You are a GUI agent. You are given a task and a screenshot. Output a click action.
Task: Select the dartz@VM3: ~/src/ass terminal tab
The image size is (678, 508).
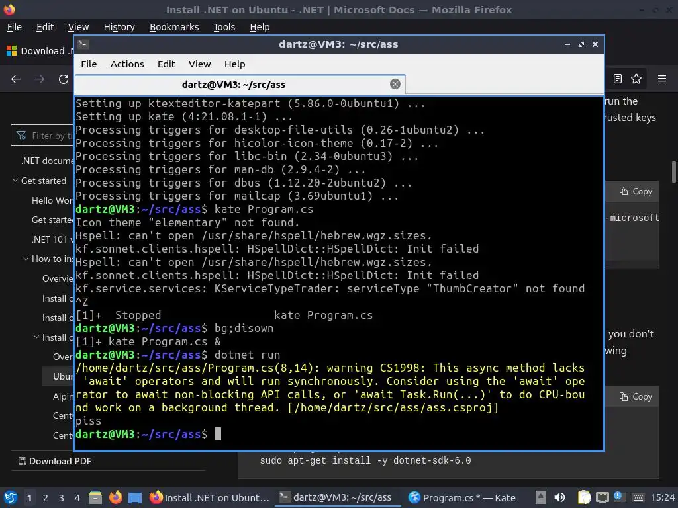(240, 85)
